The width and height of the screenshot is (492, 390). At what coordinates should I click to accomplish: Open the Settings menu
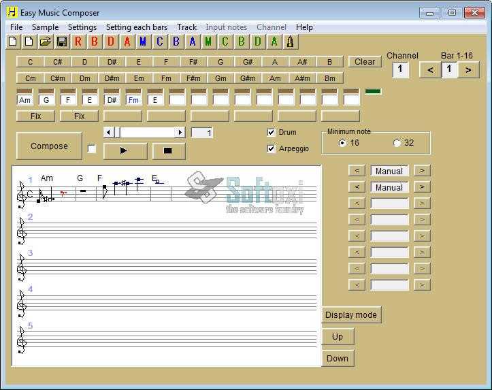click(x=82, y=27)
